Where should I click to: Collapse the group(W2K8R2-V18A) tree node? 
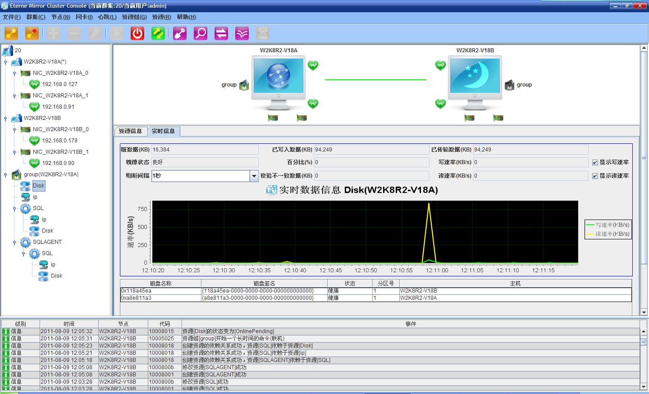coord(5,174)
